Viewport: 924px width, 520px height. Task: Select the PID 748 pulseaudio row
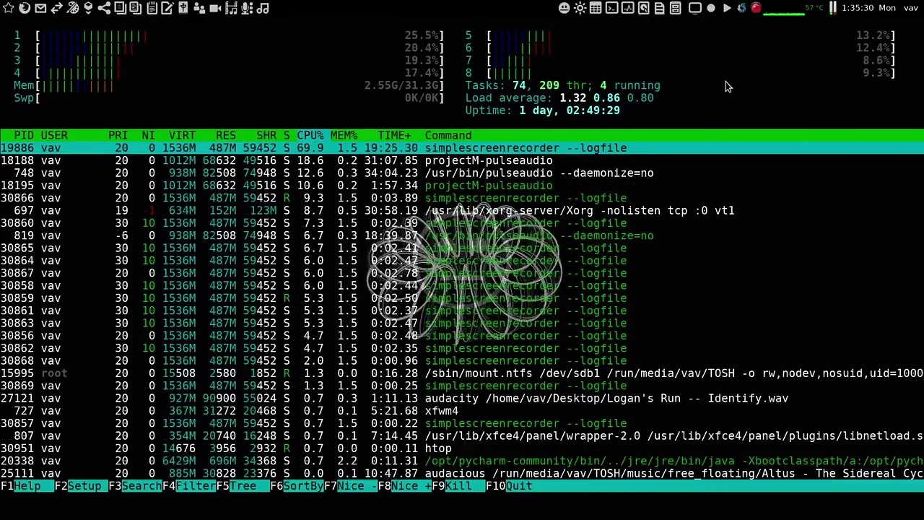click(462, 173)
